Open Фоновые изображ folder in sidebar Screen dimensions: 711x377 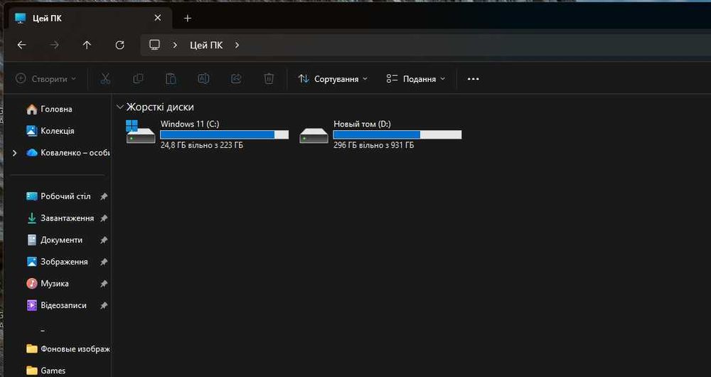point(68,349)
